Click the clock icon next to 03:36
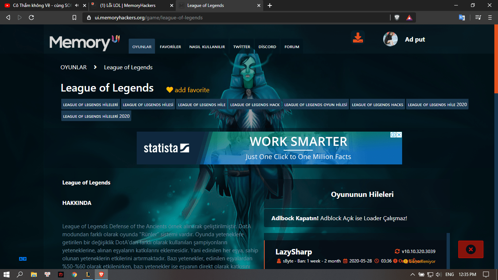The width and height of the screenshot is (498, 280). tap(376, 261)
